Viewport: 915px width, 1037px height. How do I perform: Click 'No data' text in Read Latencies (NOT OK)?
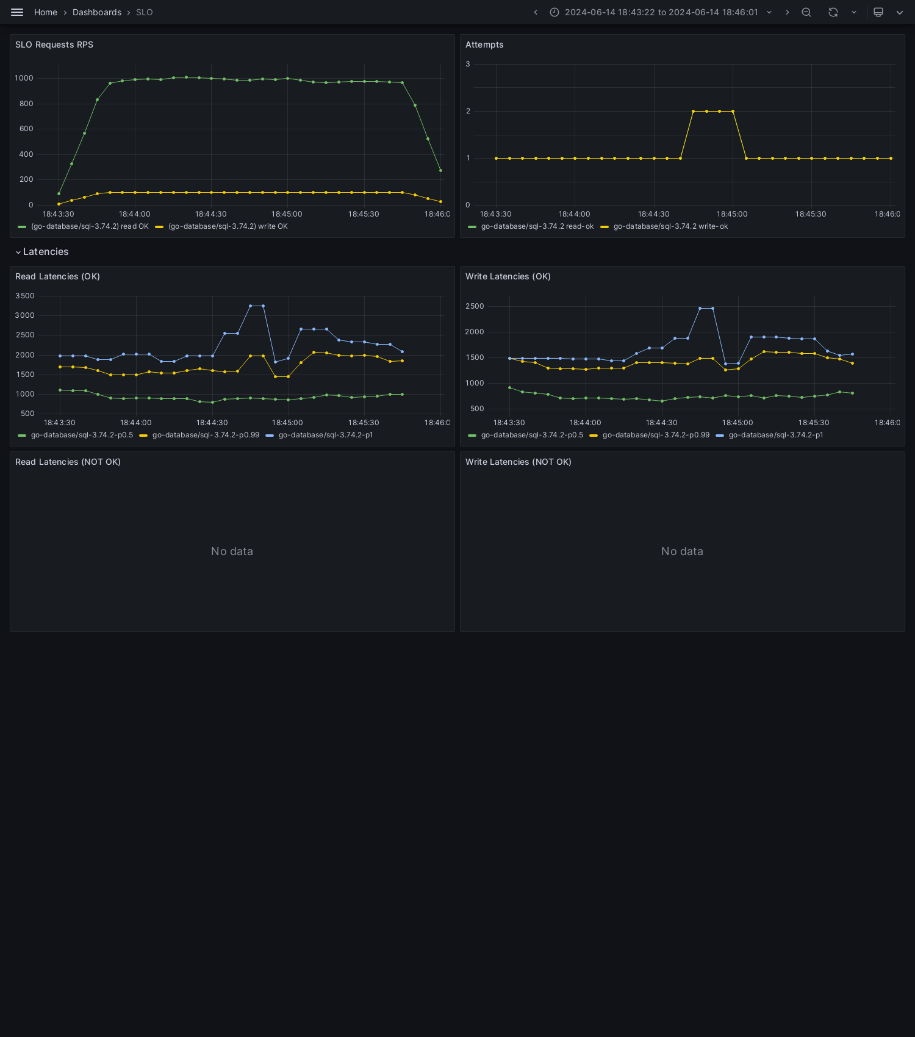point(232,551)
